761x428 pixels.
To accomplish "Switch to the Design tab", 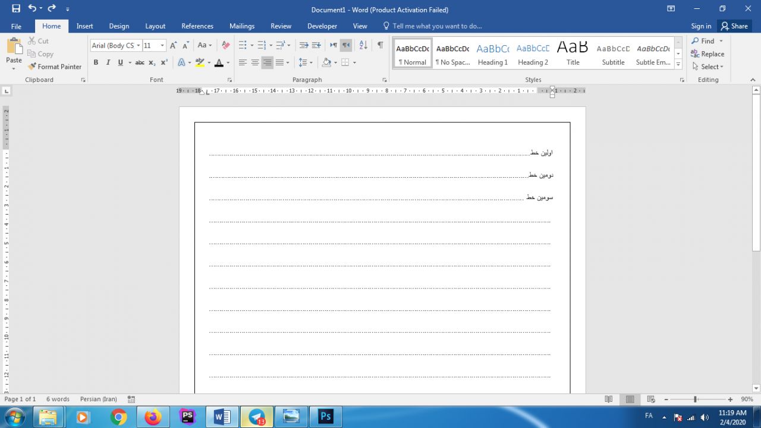I will pos(119,26).
